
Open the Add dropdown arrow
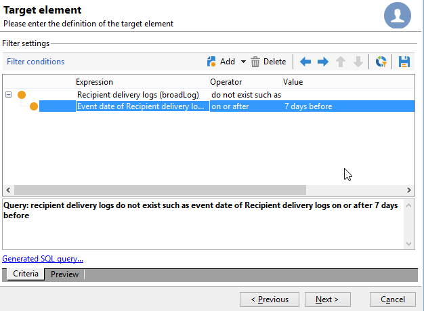(243, 62)
